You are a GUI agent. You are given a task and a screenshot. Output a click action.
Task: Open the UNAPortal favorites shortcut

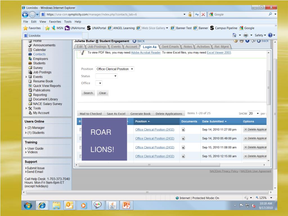click(x=96, y=28)
